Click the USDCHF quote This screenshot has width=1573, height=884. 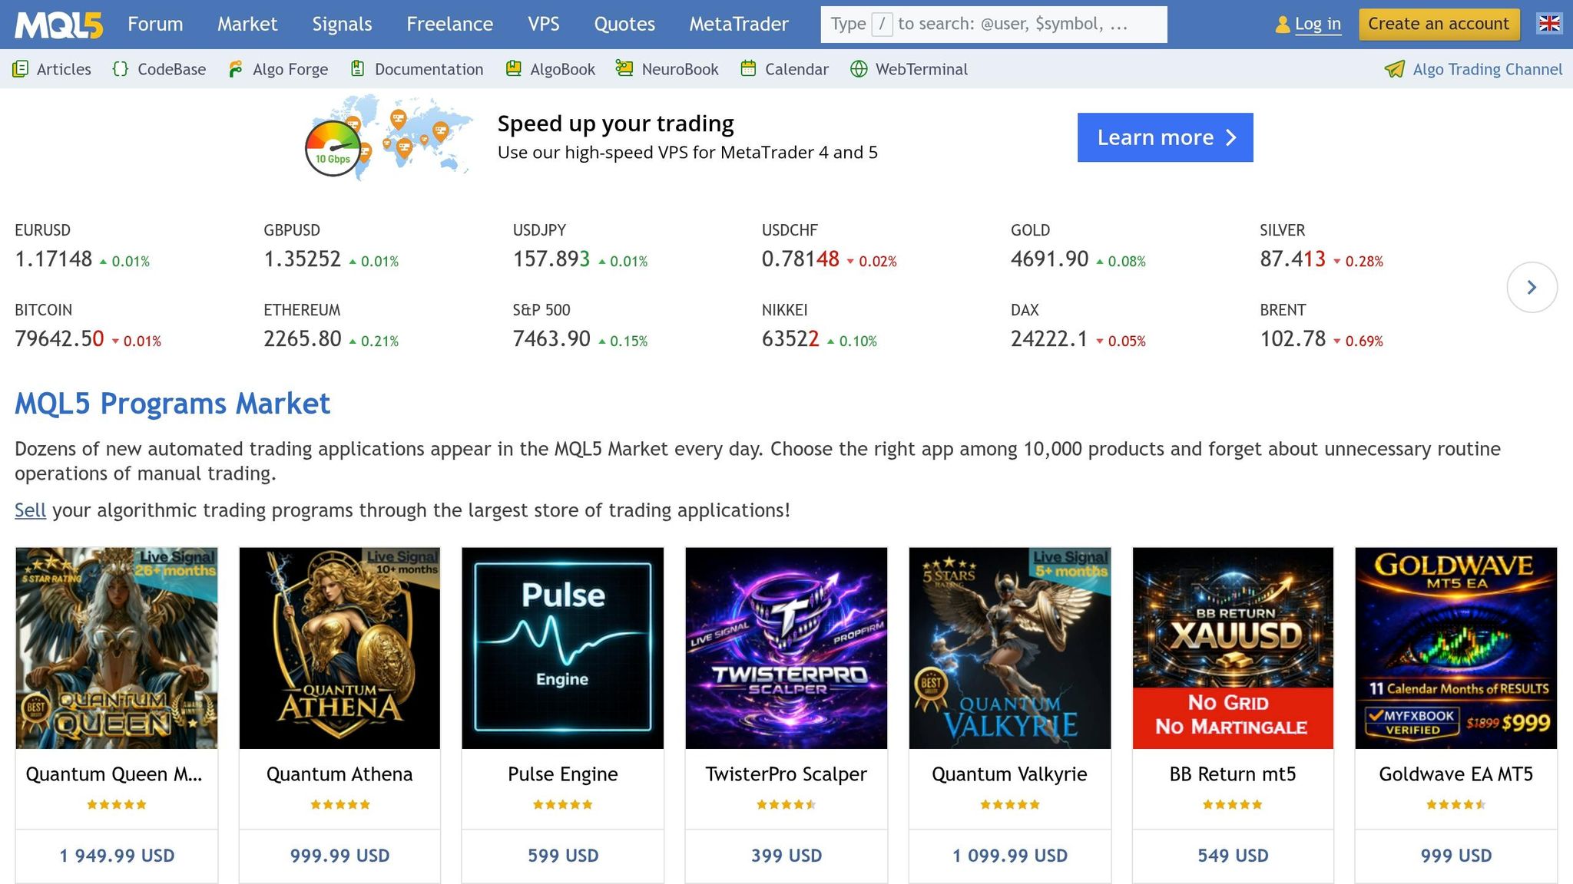coord(830,247)
